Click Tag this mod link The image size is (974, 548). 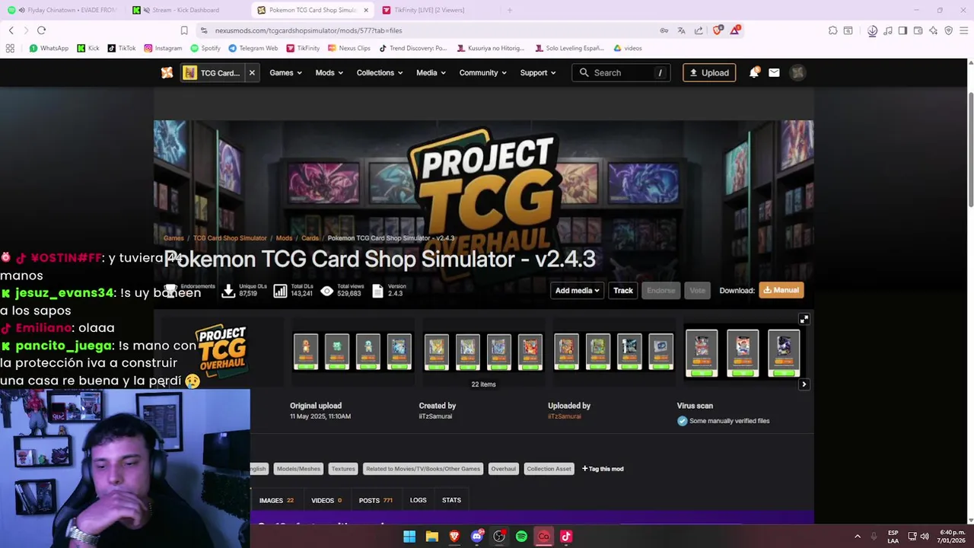(x=603, y=469)
